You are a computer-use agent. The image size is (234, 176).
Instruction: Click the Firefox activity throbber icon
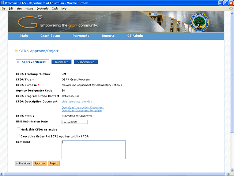[231, 8]
